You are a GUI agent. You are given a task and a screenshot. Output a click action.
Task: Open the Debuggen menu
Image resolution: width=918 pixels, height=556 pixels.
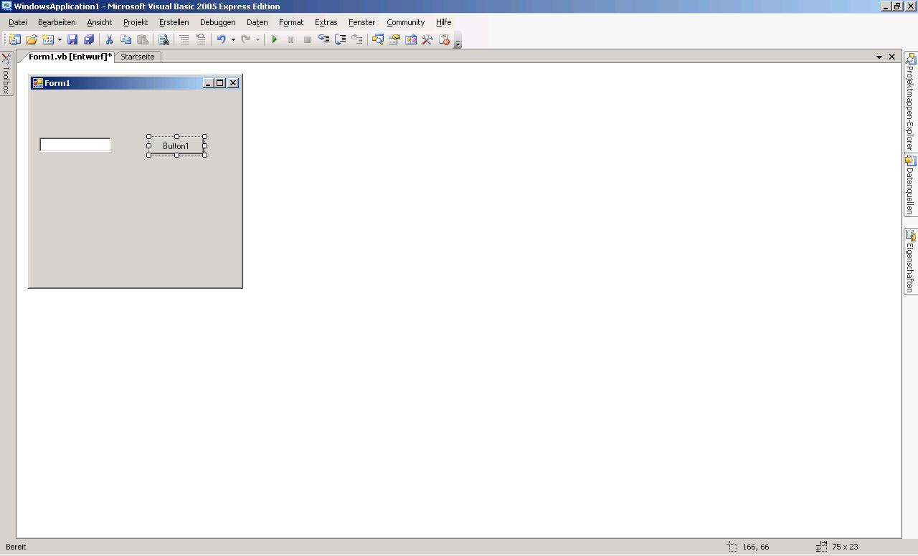tap(218, 22)
